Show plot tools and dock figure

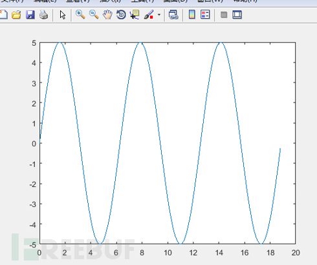[x=237, y=15]
